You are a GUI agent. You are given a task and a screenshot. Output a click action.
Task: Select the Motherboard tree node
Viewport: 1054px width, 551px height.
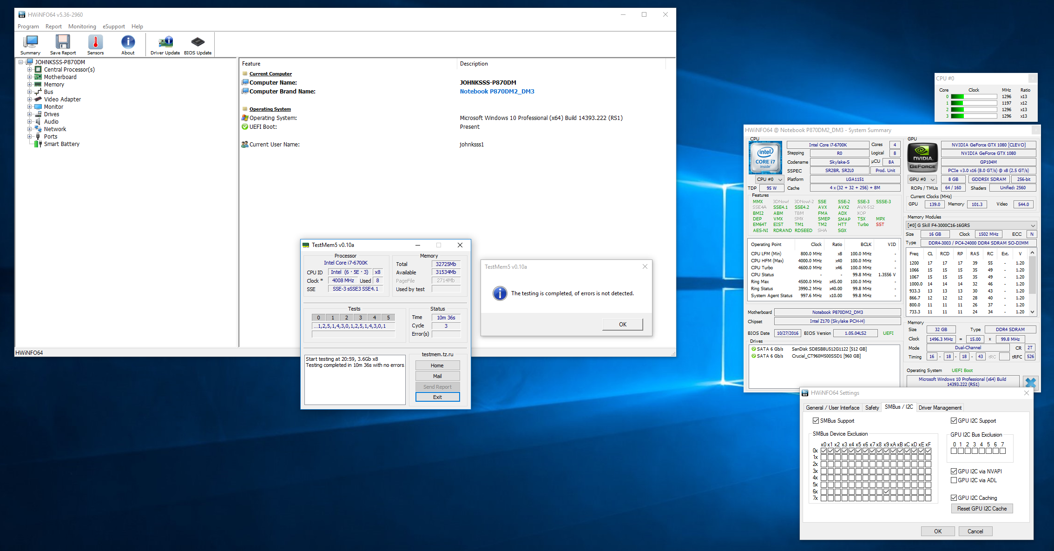[x=60, y=77]
